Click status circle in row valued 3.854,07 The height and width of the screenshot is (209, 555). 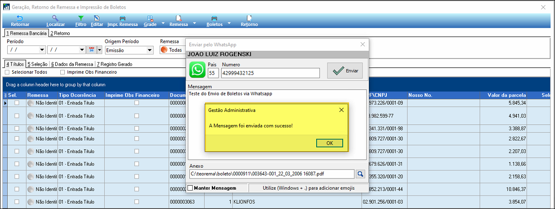point(31,202)
